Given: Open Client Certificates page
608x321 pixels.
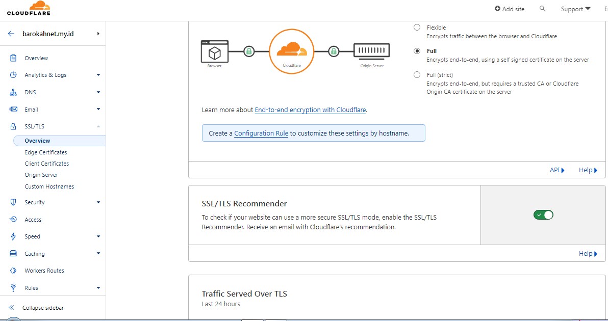Looking at the screenshot, I should pos(47,164).
